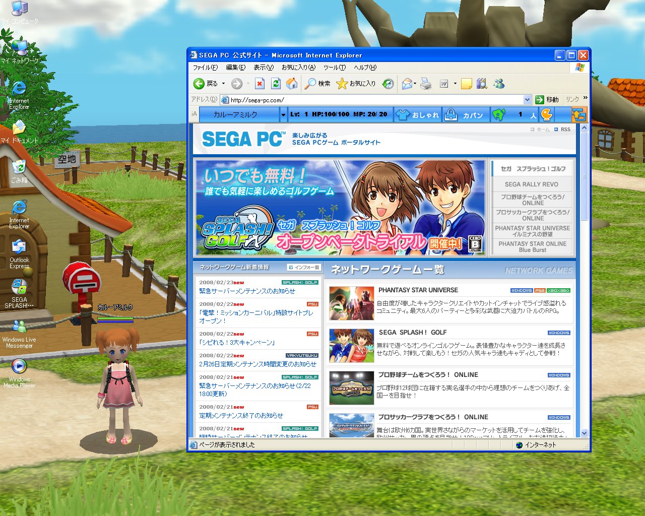
Task: Click the Word edit toolbar icon
Action: click(444, 84)
